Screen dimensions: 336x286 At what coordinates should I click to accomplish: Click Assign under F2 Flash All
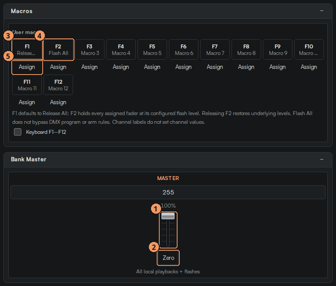[x=58, y=67]
